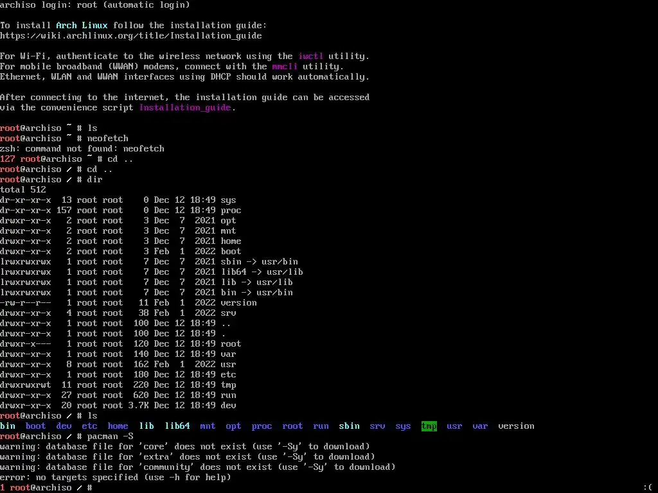Click the 'dev' row sized 3.7K

click(118, 406)
